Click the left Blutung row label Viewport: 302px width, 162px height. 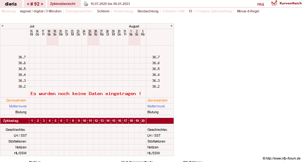point(21,112)
